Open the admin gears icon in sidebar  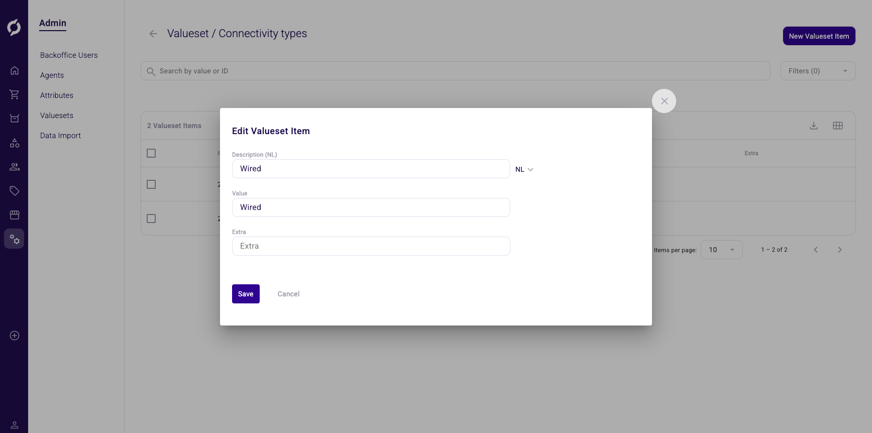pyautogui.click(x=14, y=239)
